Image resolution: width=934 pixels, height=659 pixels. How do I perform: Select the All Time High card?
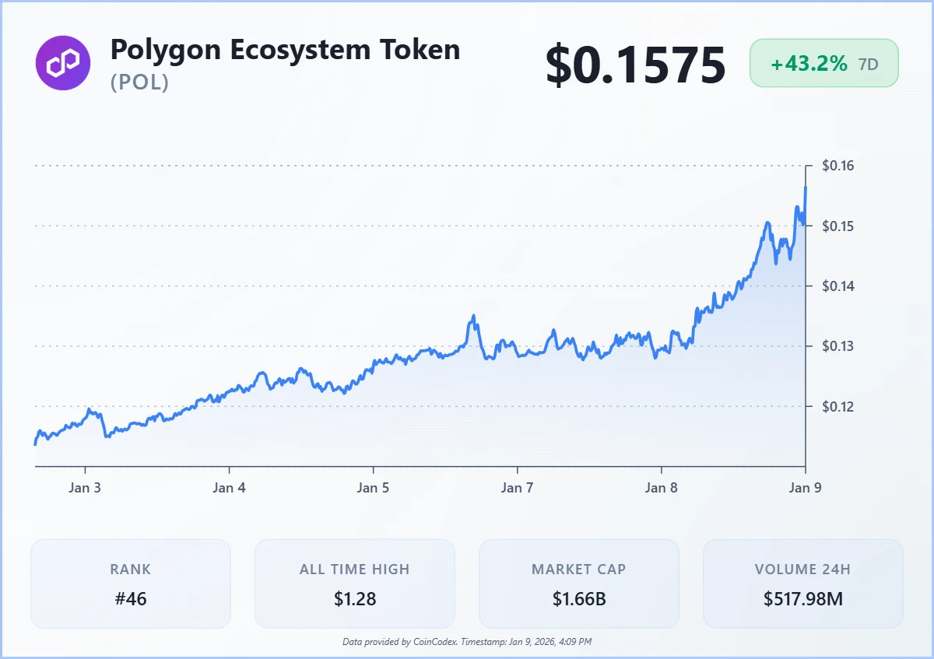(355, 584)
